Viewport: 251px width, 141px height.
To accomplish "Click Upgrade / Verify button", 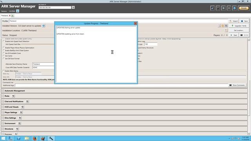I will click(239, 25).
